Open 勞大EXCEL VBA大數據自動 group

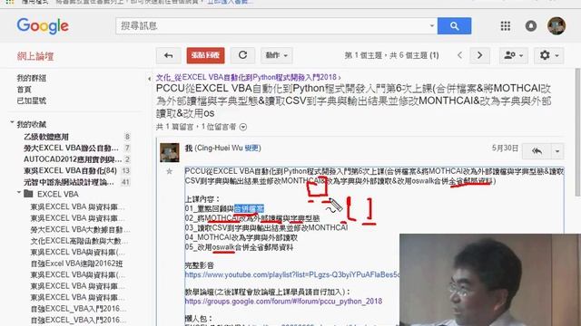[80, 229]
